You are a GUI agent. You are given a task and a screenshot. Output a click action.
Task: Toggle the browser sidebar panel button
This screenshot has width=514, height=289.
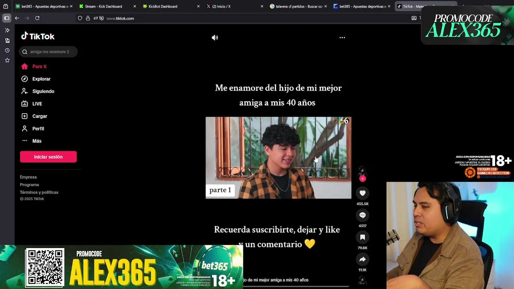[6, 18]
